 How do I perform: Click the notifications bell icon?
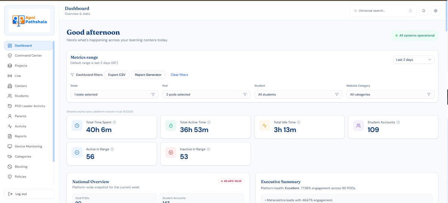tap(424, 11)
